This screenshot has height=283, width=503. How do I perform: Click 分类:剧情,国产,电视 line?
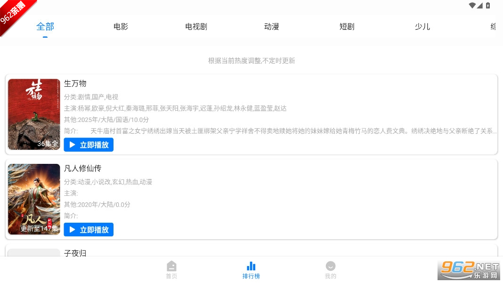click(91, 97)
